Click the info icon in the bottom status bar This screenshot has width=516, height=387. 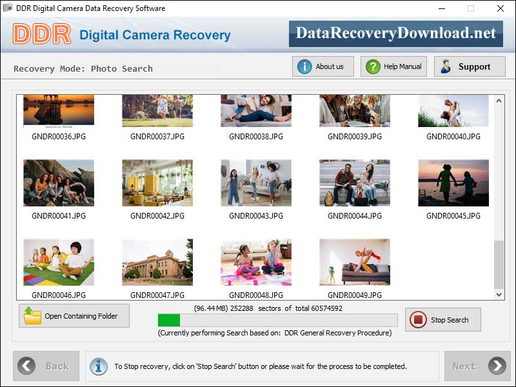point(98,366)
